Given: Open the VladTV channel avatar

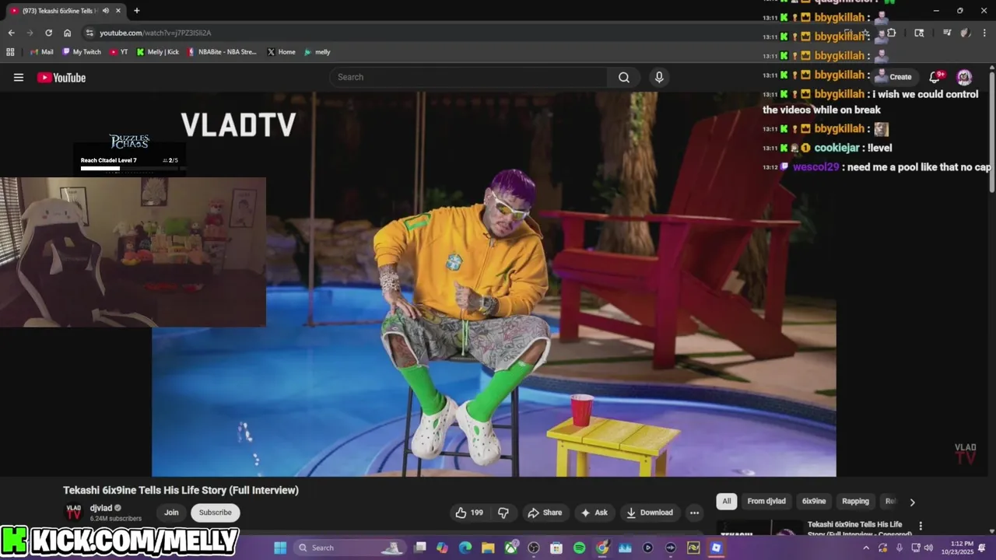Looking at the screenshot, I should pos(73,513).
